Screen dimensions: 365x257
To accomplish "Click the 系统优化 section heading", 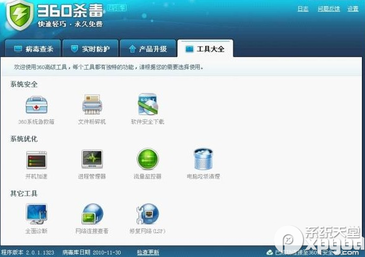I will (x=24, y=139).
